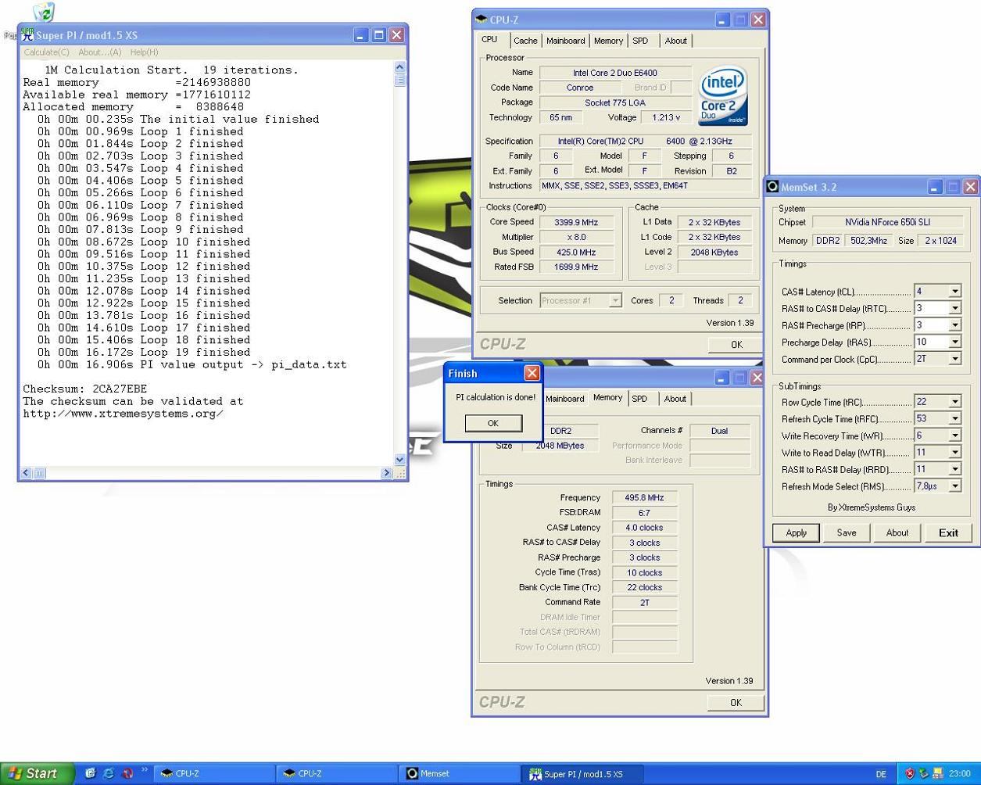Open the first Quick Launch icon

click(90, 773)
